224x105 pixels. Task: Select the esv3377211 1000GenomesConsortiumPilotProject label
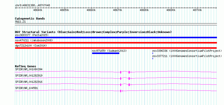[187, 56]
